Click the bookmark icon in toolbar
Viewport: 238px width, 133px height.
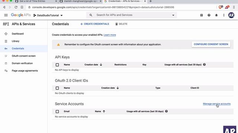[22, 7]
